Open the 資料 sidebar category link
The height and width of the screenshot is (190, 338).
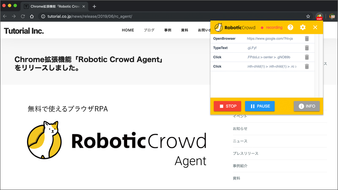236,178
